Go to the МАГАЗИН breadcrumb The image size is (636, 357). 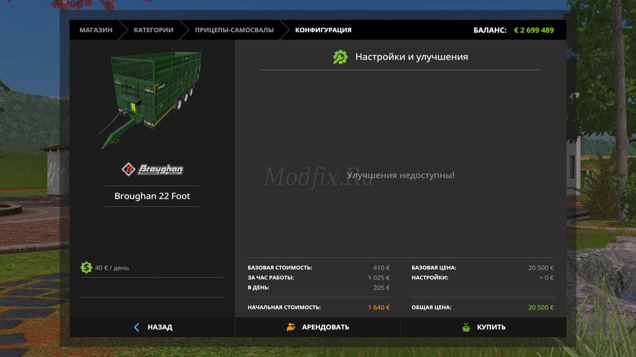pyautogui.click(x=96, y=30)
